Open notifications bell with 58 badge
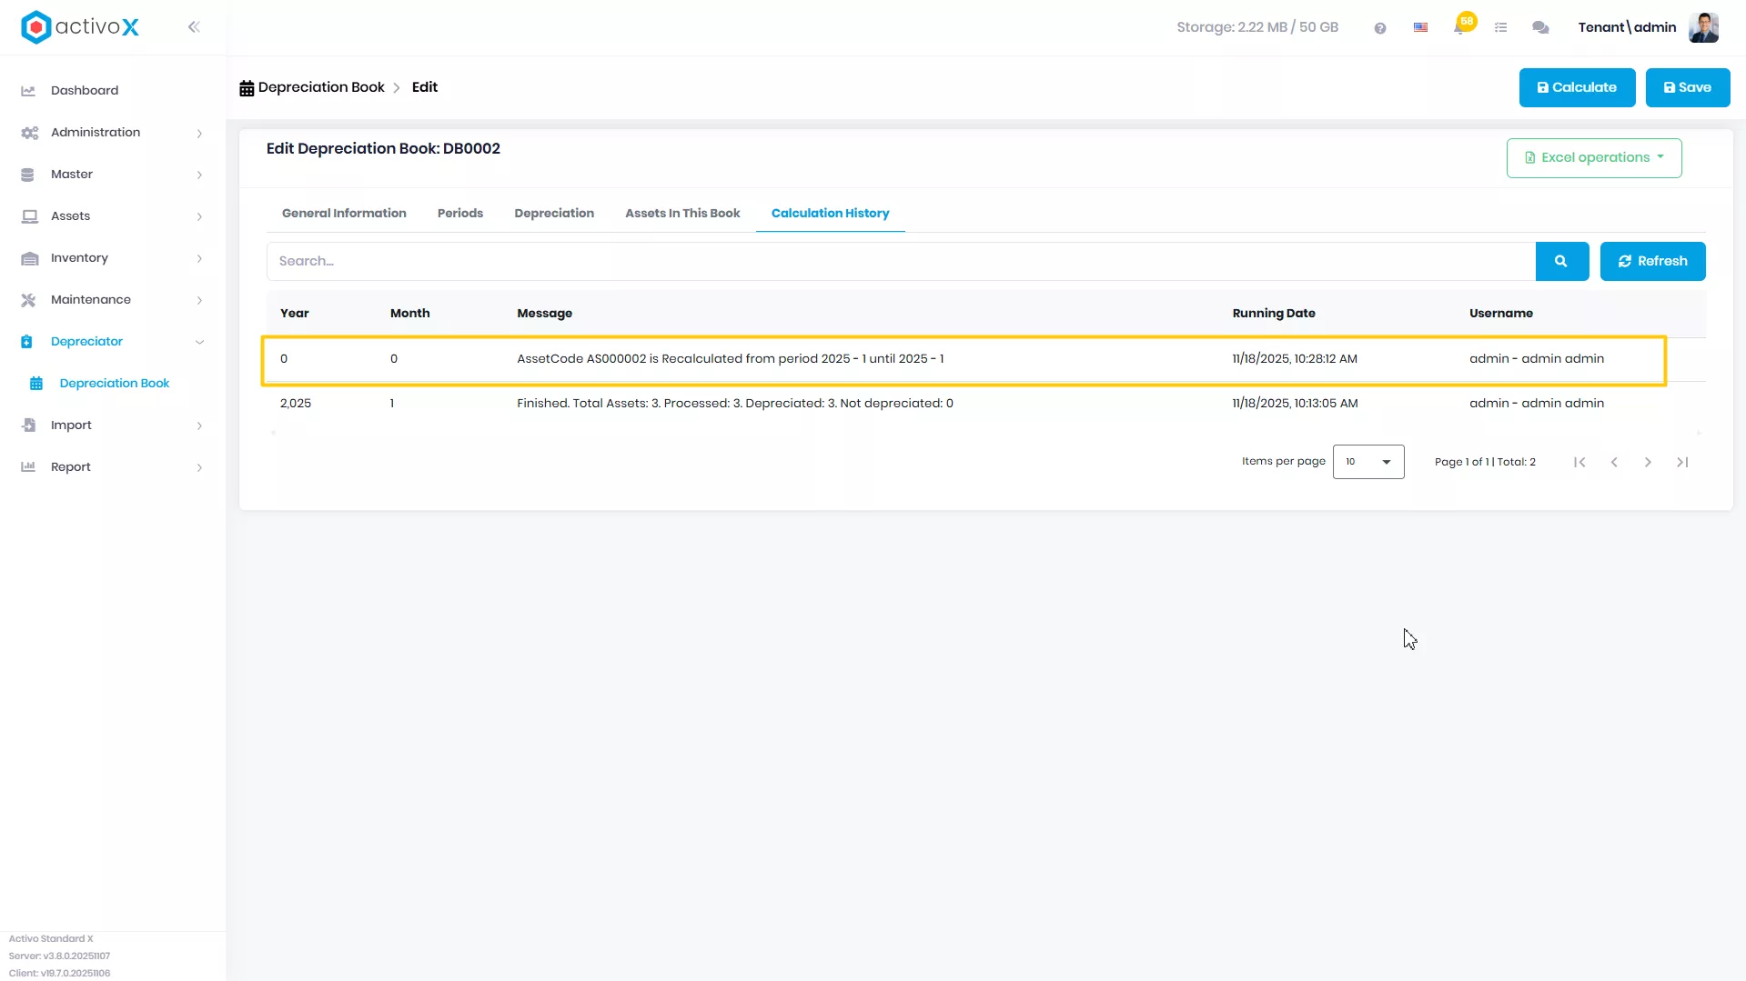Image resolution: width=1746 pixels, height=981 pixels. point(1462,25)
